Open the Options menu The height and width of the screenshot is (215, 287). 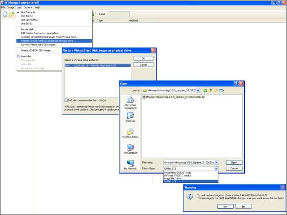(28, 8)
